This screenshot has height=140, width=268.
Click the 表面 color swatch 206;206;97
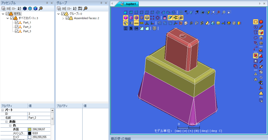tap(30, 129)
